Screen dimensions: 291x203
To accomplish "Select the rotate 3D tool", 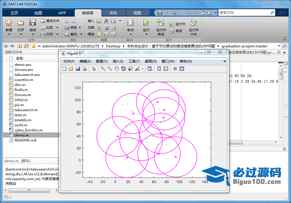I will (x=123, y=69).
